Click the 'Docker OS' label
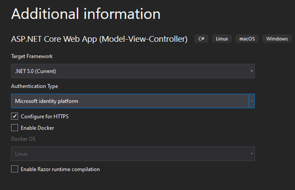This screenshot has width=295, height=190. pos(23,139)
